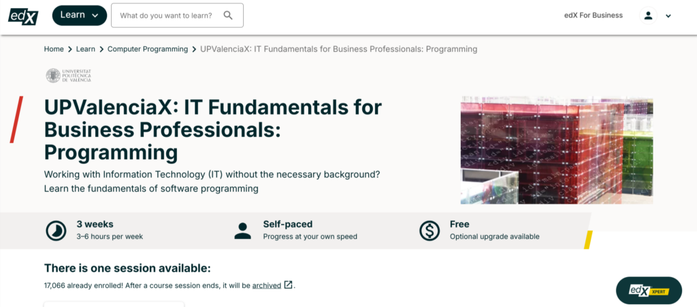The width and height of the screenshot is (697, 307).
Task: Click the current course name in breadcrumb
Action: pyautogui.click(x=338, y=49)
